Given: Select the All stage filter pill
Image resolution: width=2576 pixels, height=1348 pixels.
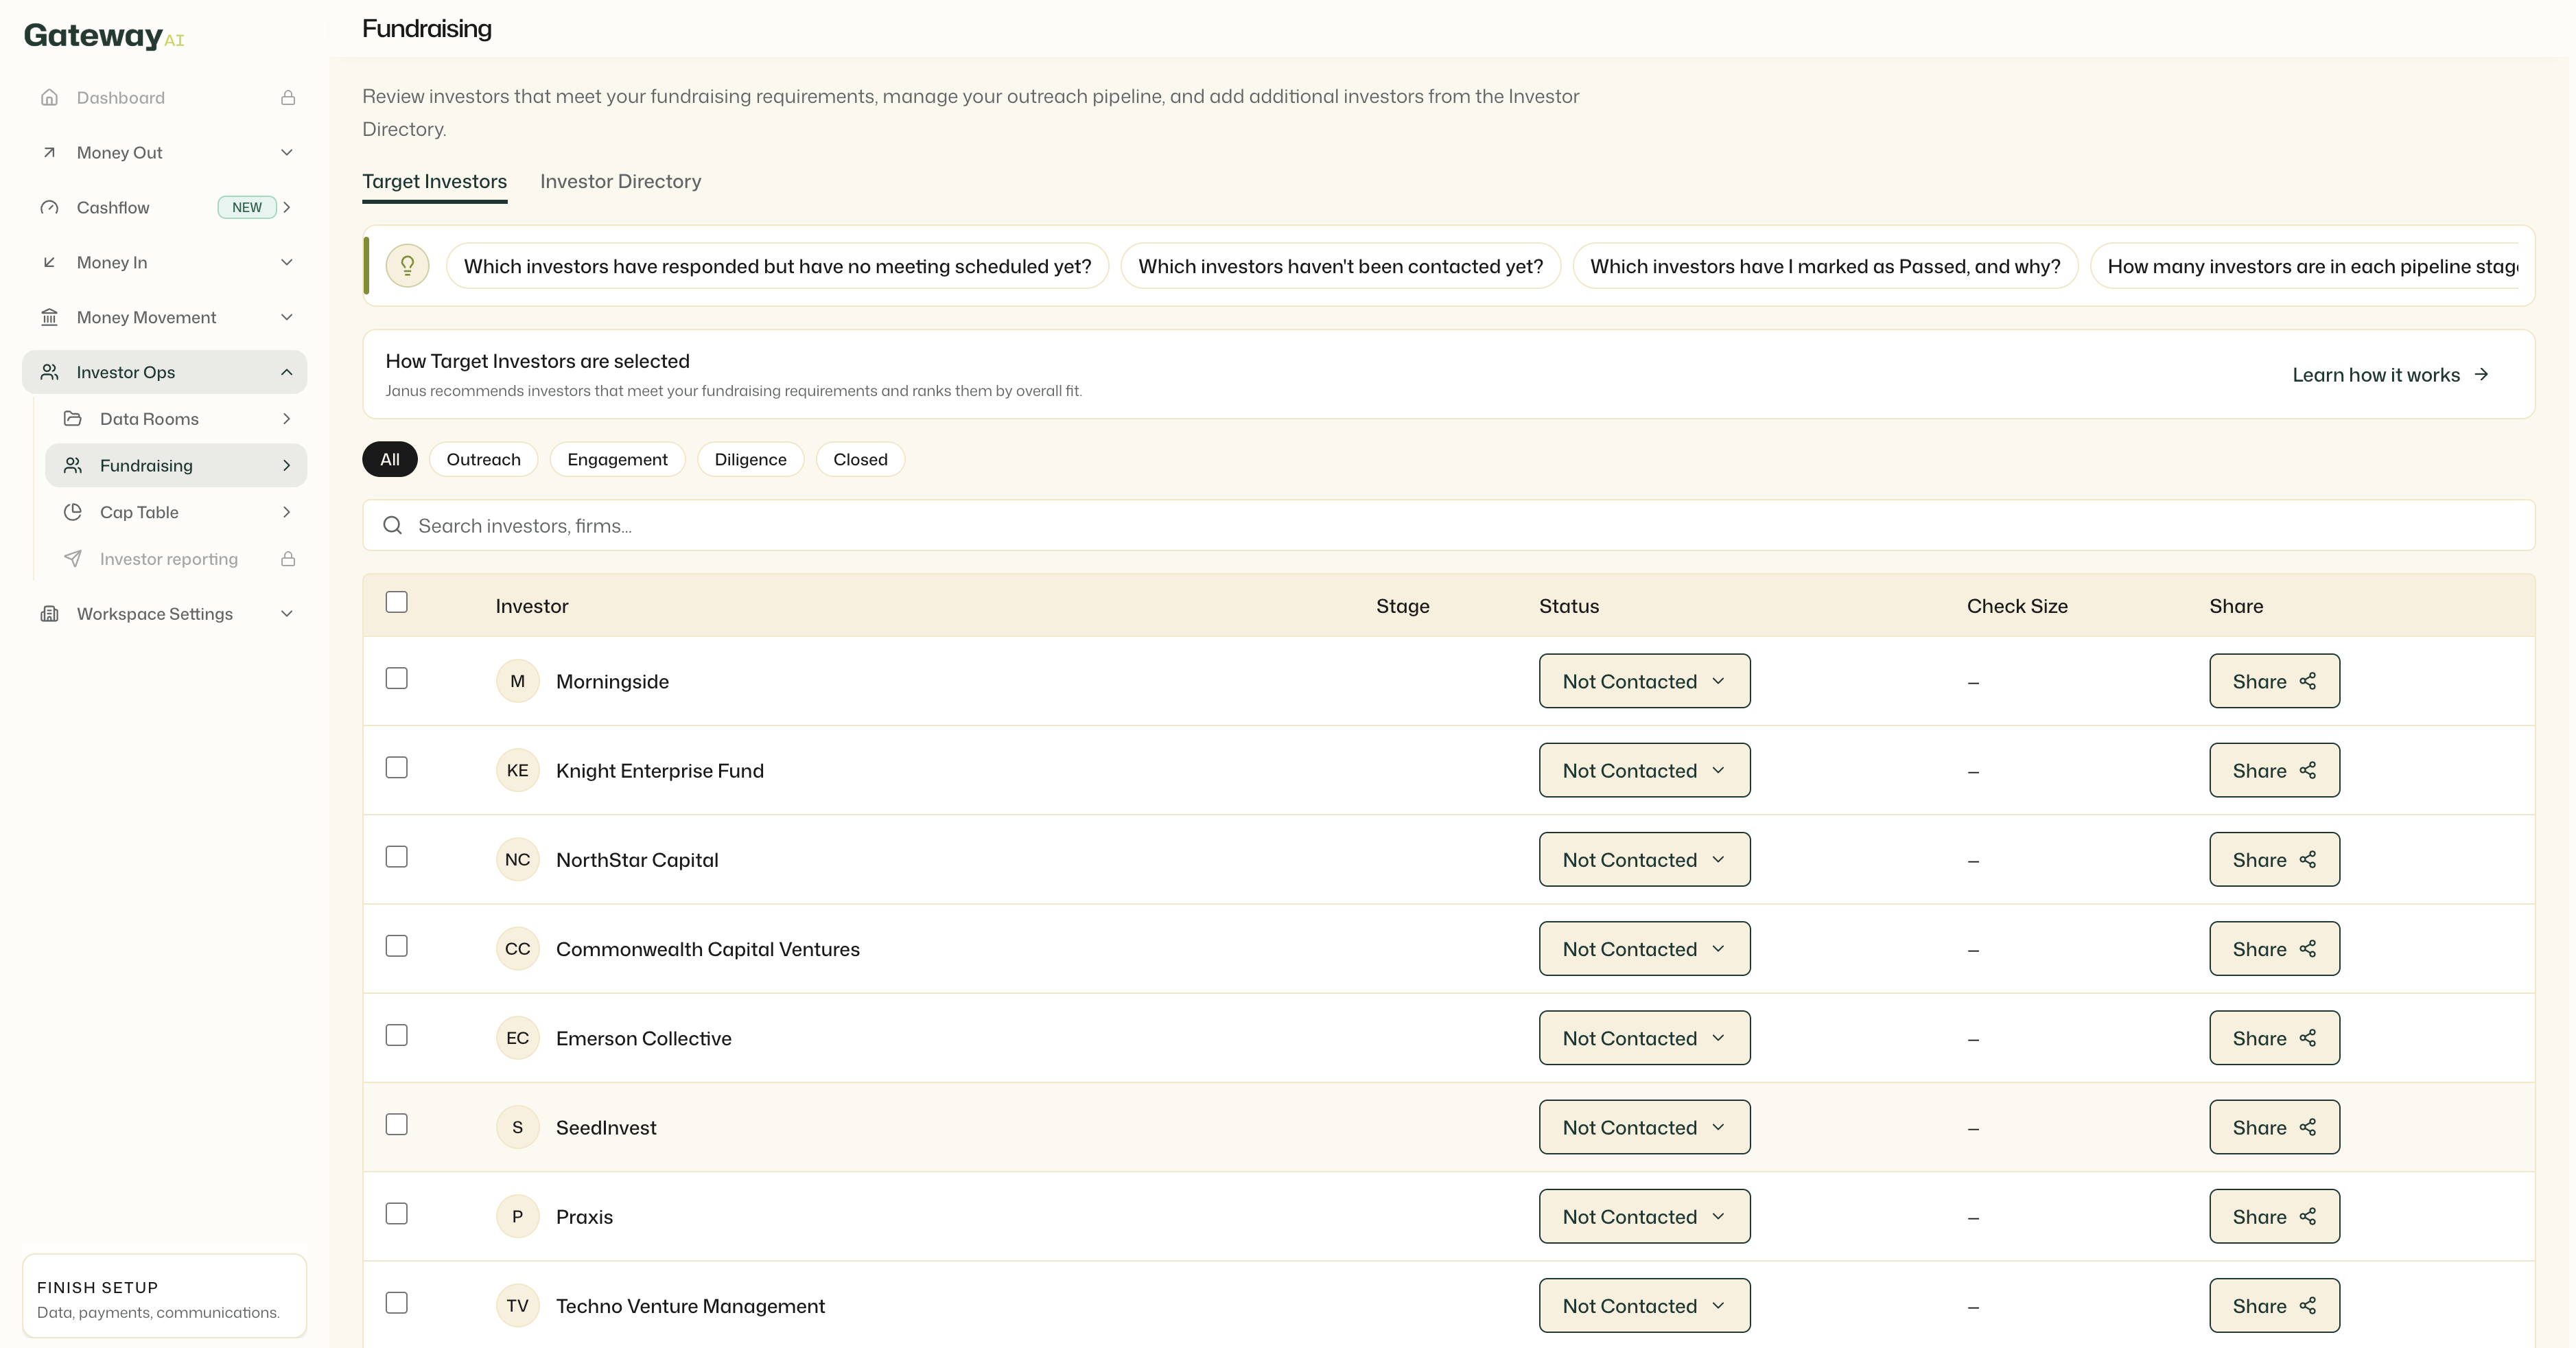Looking at the screenshot, I should click(x=389, y=459).
